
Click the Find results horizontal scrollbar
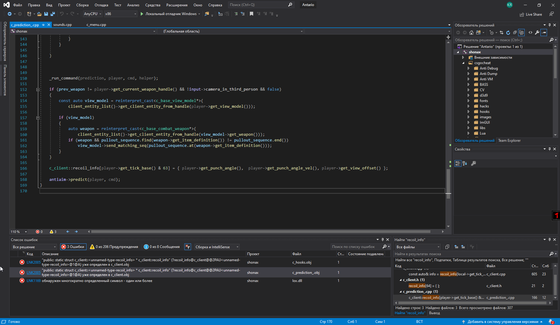(472, 303)
